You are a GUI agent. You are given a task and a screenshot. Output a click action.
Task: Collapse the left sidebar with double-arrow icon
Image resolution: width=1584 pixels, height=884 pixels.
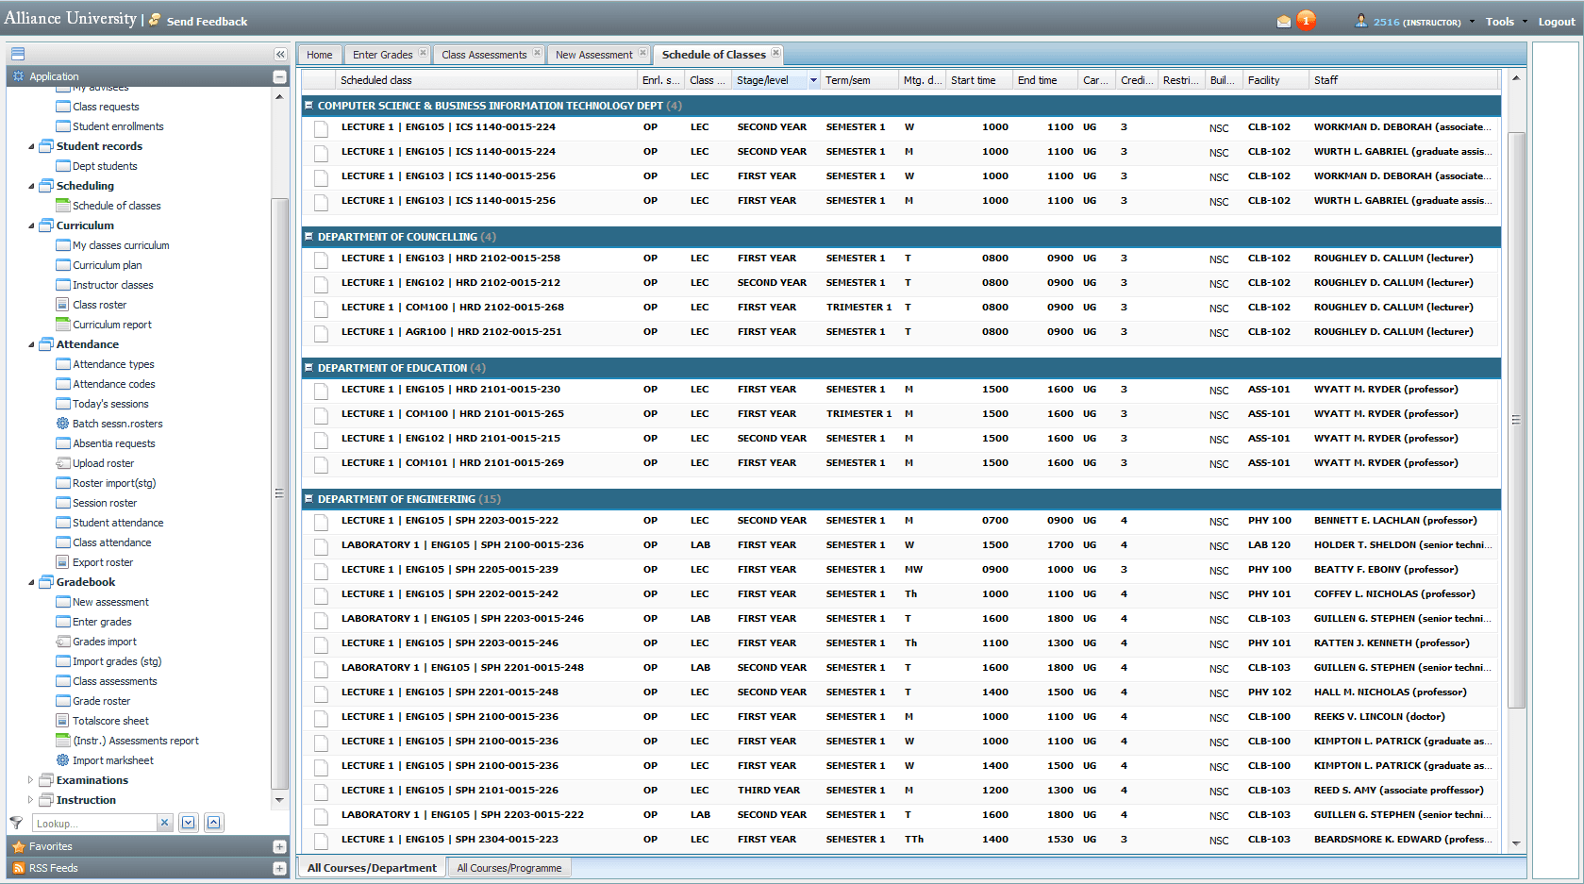coord(279,55)
